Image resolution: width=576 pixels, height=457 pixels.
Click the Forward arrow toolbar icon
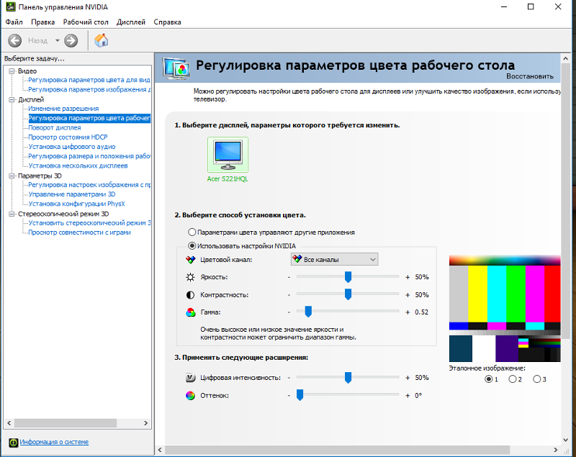click(71, 40)
